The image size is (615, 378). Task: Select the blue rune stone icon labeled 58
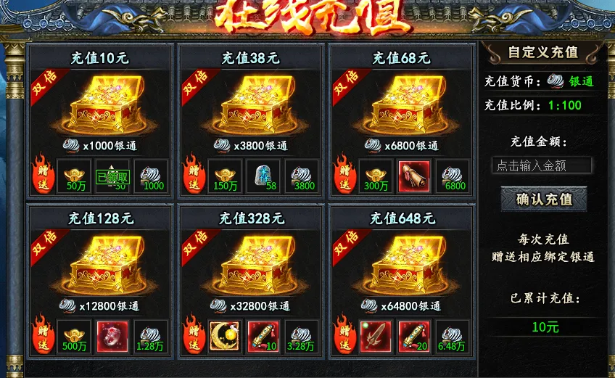tap(263, 176)
